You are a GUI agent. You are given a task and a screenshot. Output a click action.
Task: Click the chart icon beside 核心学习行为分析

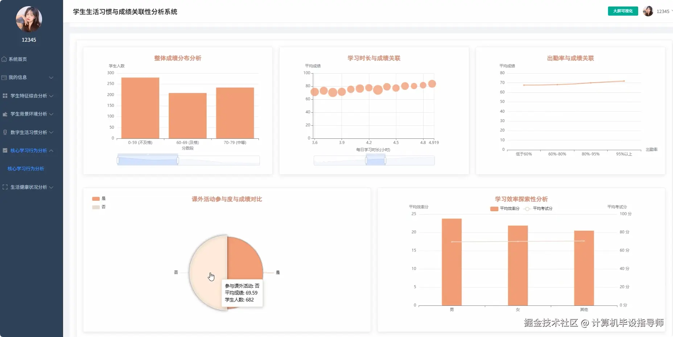coord(5,150)
